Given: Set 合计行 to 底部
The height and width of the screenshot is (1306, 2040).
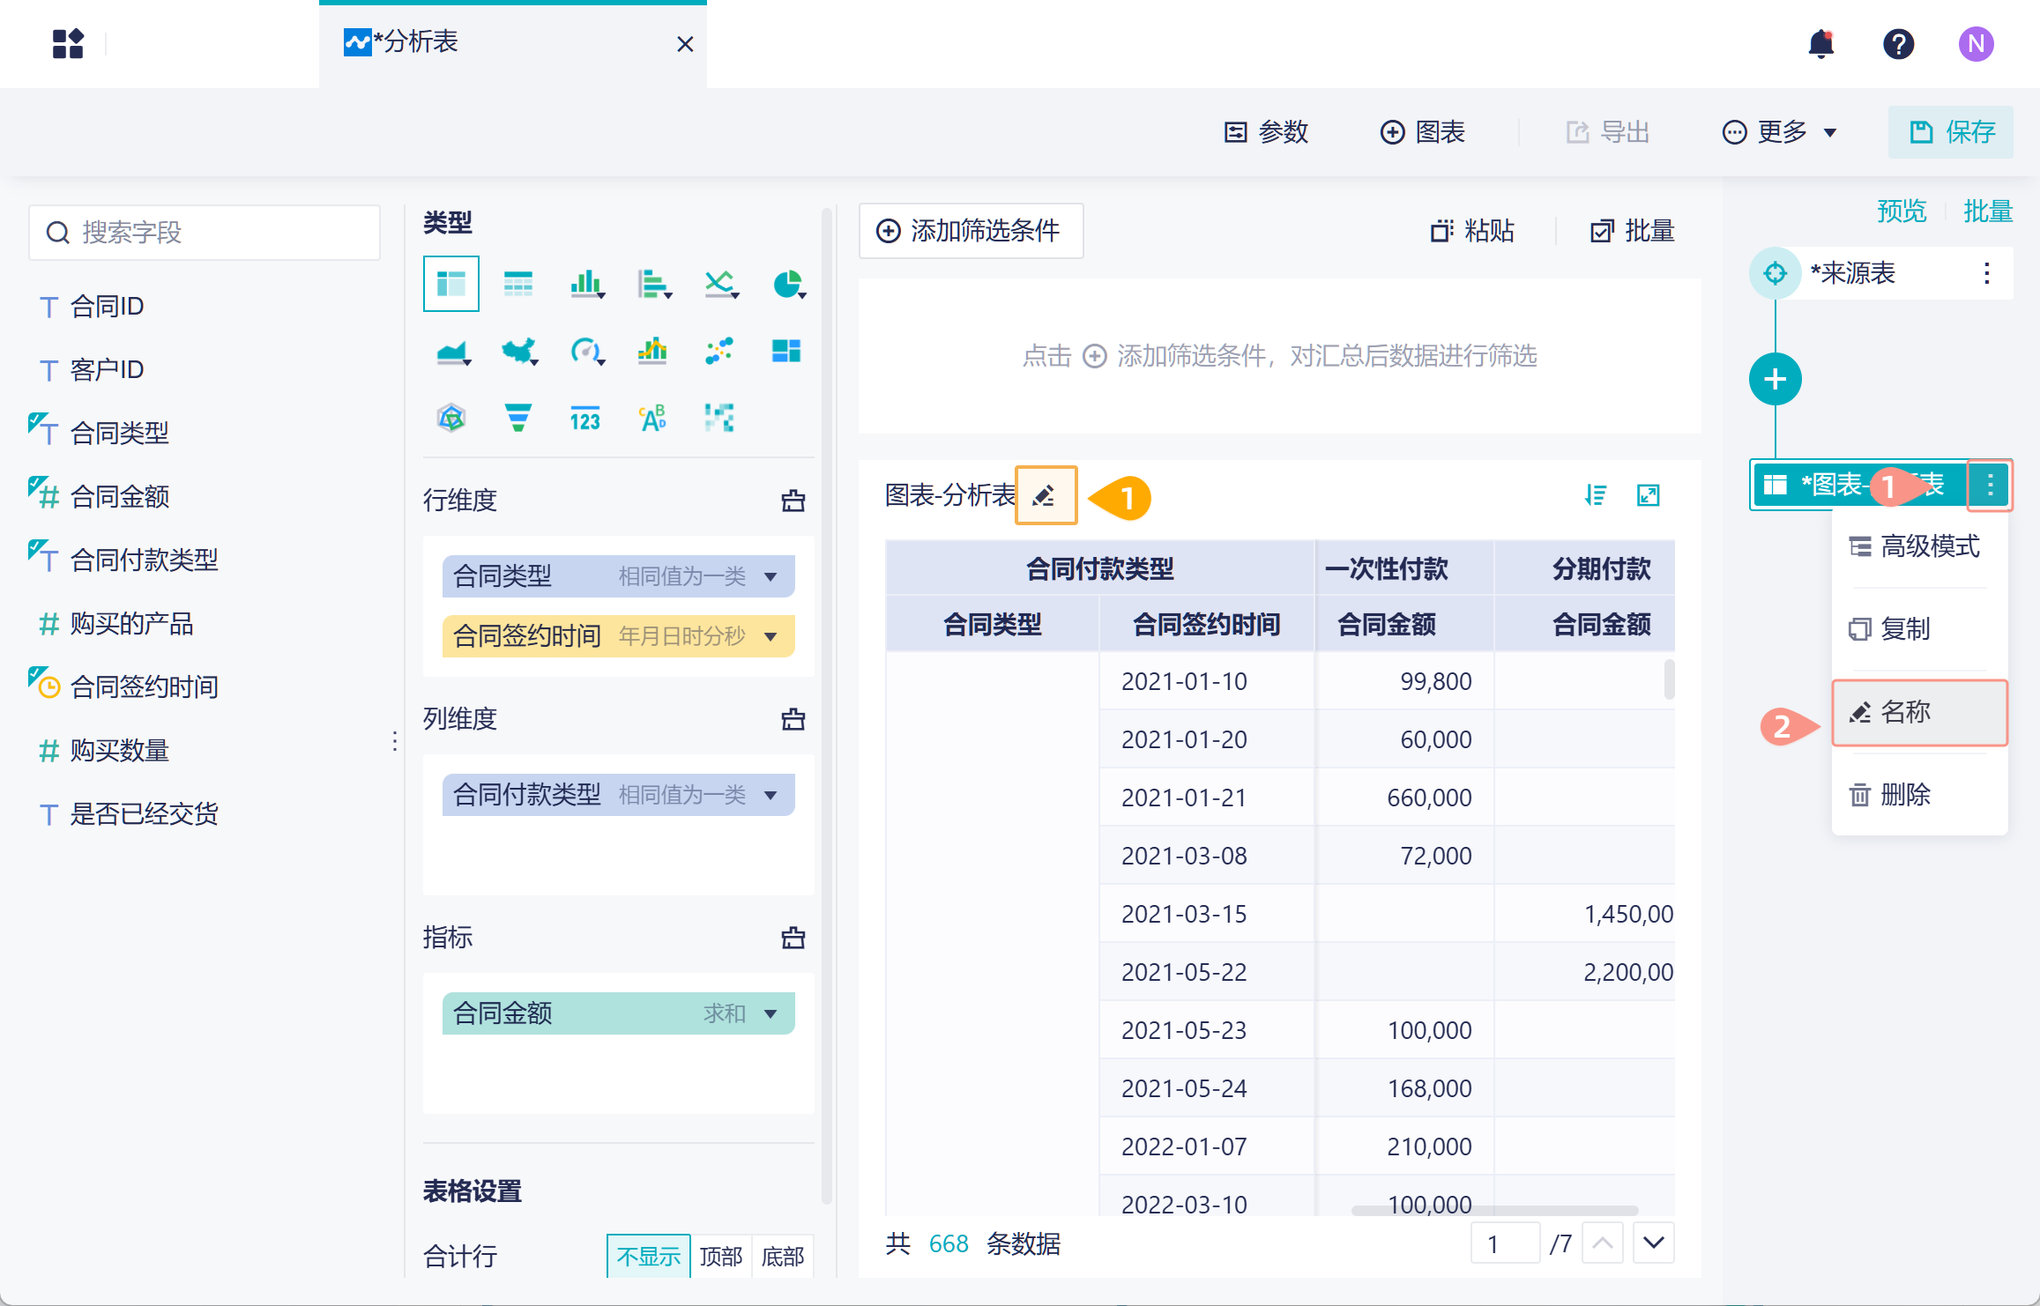Looking at the screenshot, I should pyautogui.click(x=782, y=1256).
